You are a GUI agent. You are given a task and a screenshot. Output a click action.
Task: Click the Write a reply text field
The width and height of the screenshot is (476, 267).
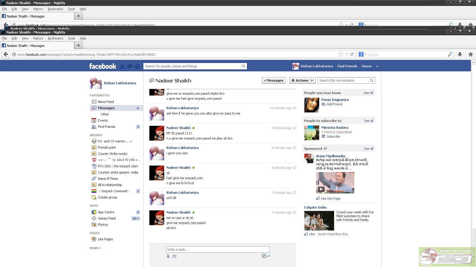[217, 249]
